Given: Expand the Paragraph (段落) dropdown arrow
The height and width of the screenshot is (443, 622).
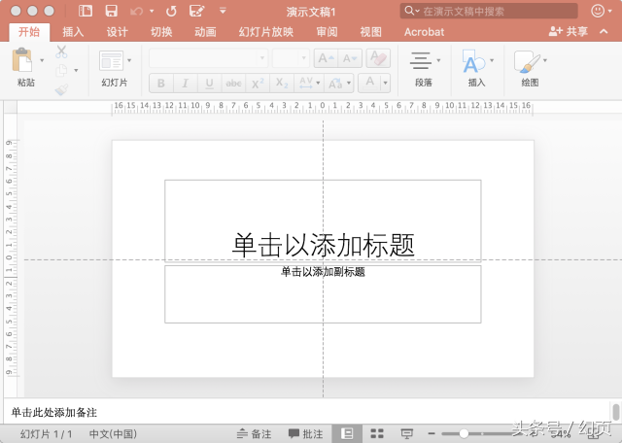Looking at the screenshot, I should click(x=438, y=60).
